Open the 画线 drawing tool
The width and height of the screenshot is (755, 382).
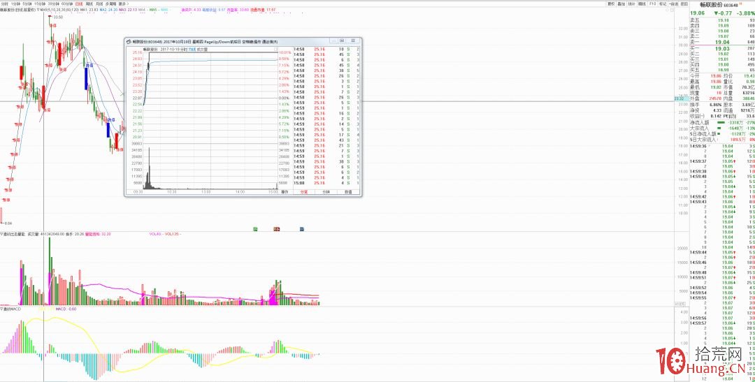642,3
